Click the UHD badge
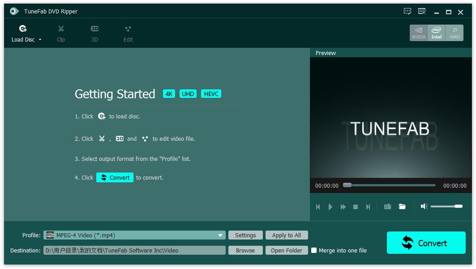This screenshot has width=476, height=269. (188, 94)
